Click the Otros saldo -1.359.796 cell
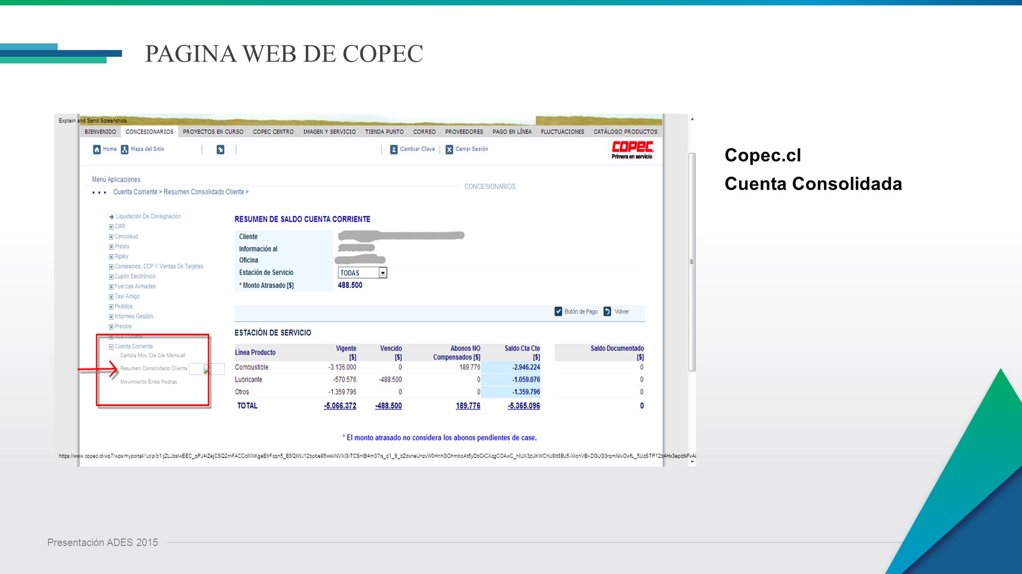The image size is (1022, 574). click(x=511, y=392)
